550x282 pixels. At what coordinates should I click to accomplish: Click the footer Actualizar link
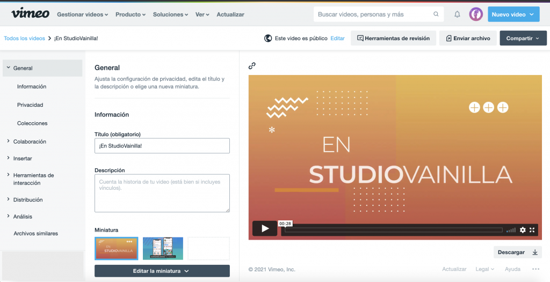click(x=454, y=269)
